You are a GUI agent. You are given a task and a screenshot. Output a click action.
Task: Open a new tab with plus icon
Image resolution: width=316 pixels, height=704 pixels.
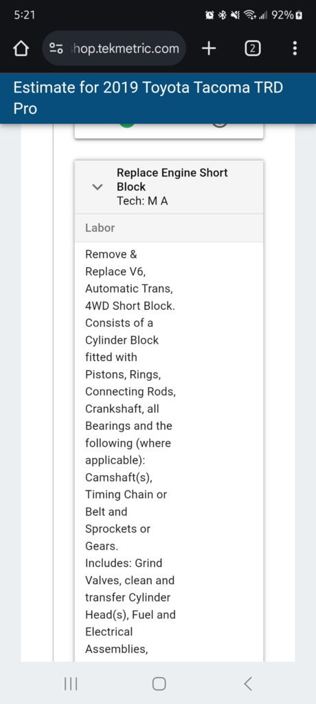point(209,48)
